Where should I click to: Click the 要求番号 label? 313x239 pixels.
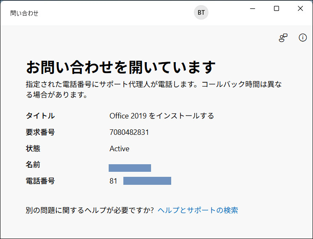40,132
